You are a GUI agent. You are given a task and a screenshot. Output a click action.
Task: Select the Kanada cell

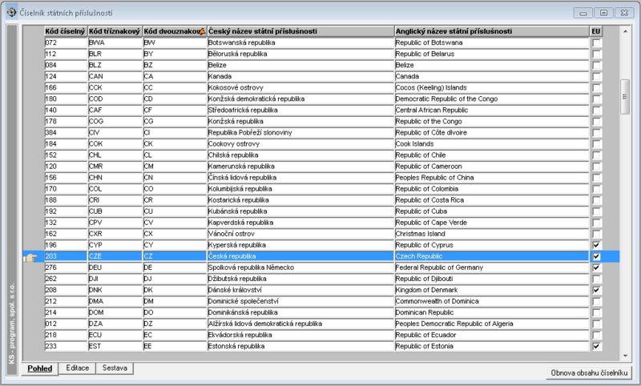[x=300, y=76]
